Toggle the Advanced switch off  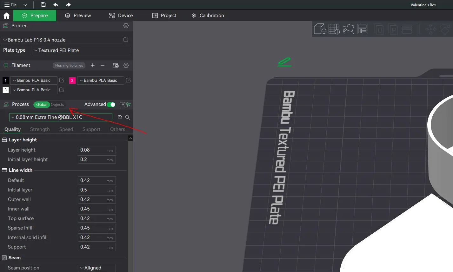(111, 105)
